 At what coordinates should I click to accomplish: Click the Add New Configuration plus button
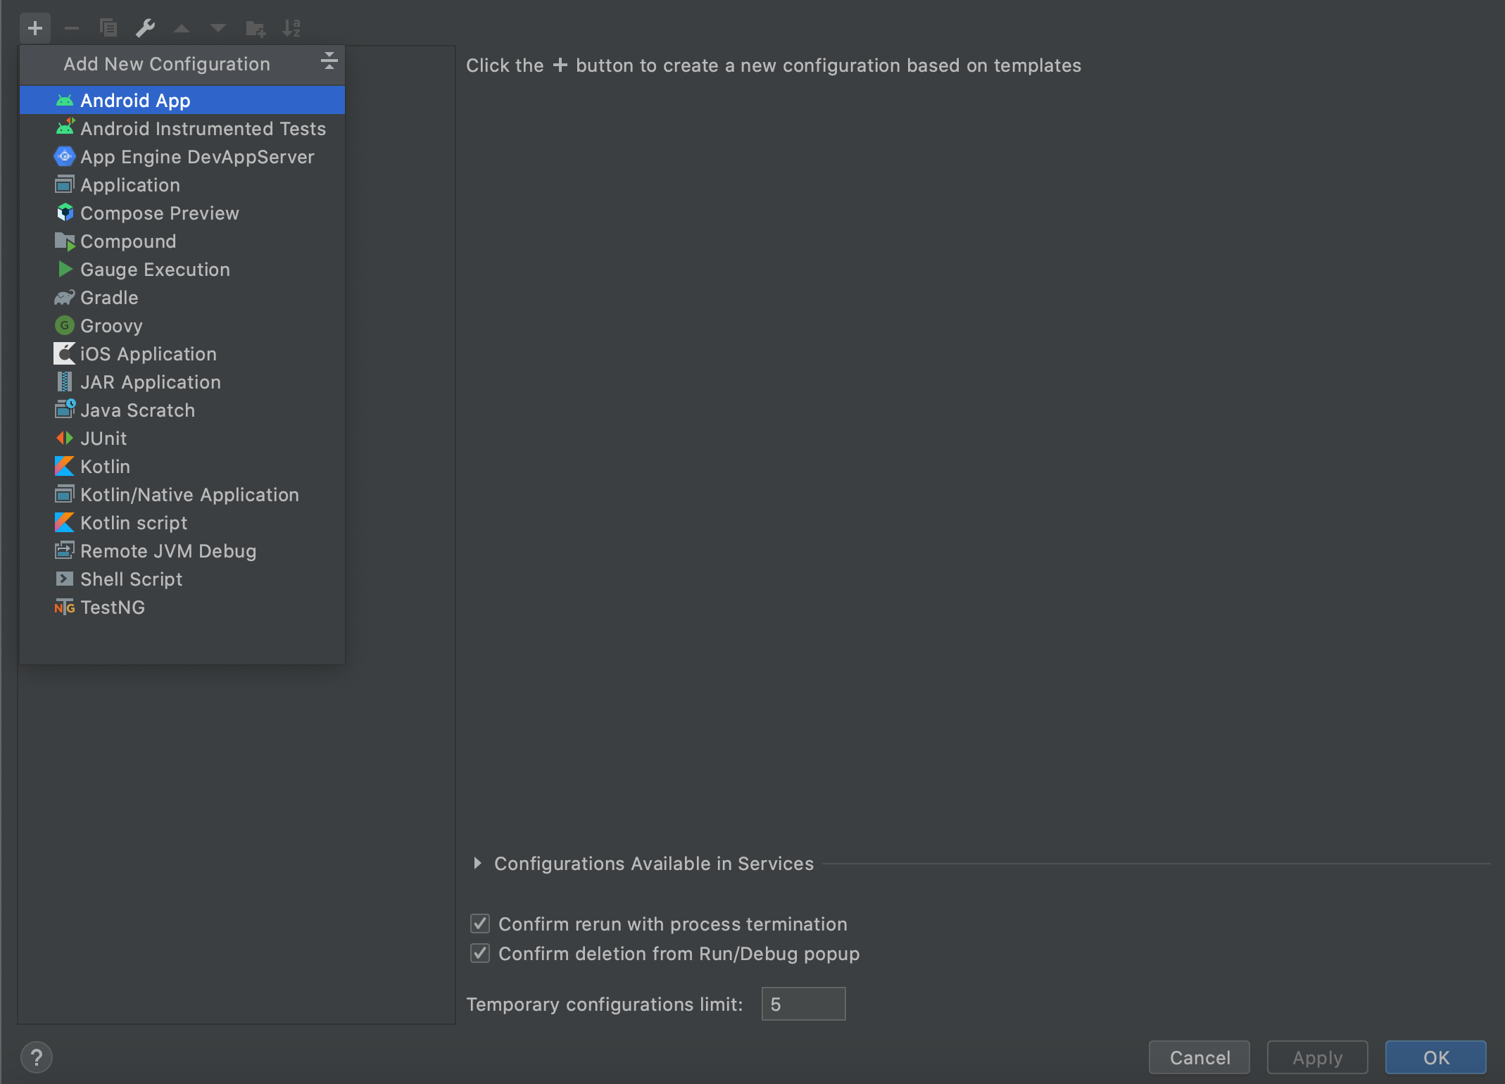(x=35, y=28)
